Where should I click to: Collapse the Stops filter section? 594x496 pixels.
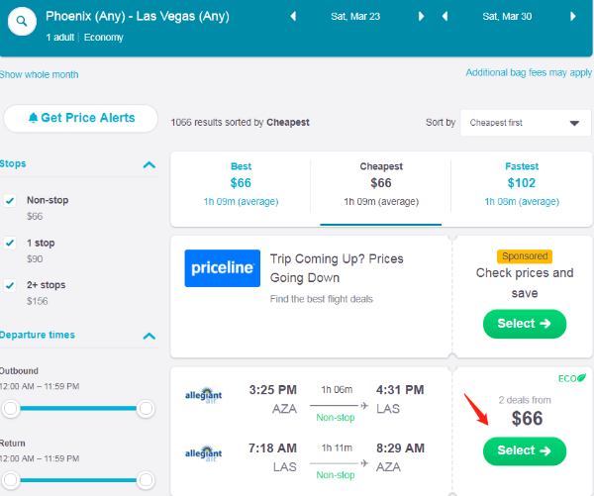149,164
